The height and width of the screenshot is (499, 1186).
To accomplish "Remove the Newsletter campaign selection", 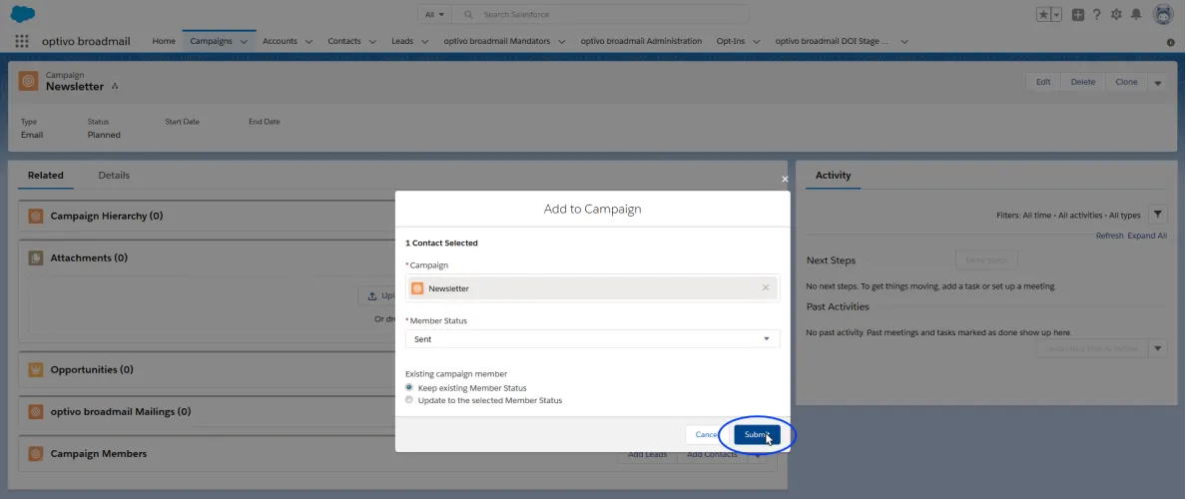I will click(766, 288).
